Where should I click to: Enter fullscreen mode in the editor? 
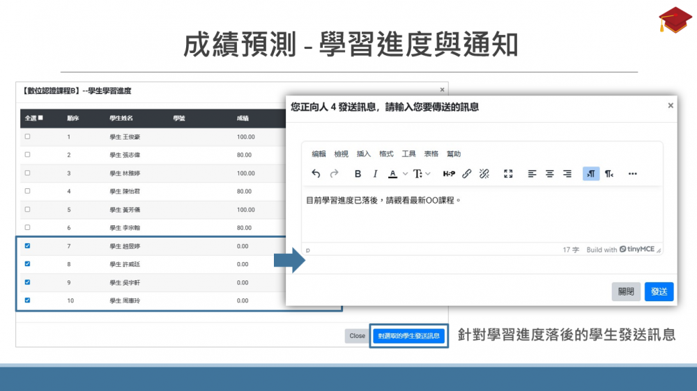508,174
